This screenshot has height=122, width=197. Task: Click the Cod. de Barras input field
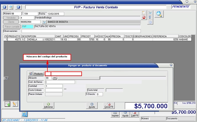tap(60, 82)
